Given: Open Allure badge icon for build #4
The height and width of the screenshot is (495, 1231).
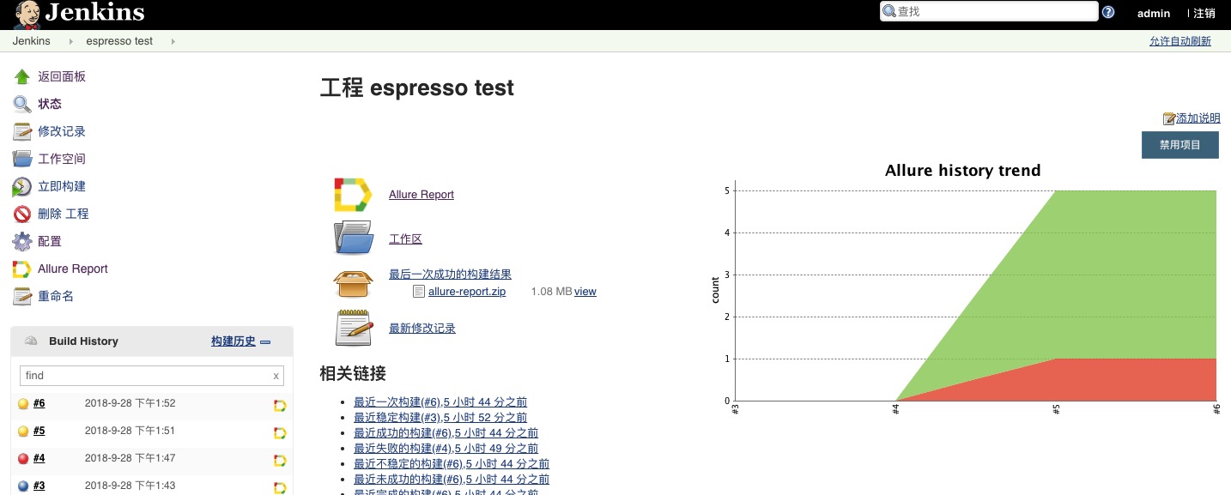Looking at the screenshot, I should [x=280, y=461].
